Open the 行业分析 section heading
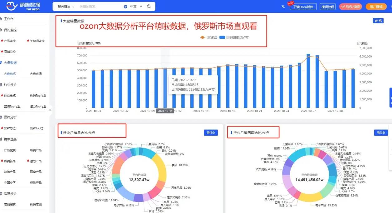Image resolution: width=392 pixels, height=213 pixels. tap(10, 84)
